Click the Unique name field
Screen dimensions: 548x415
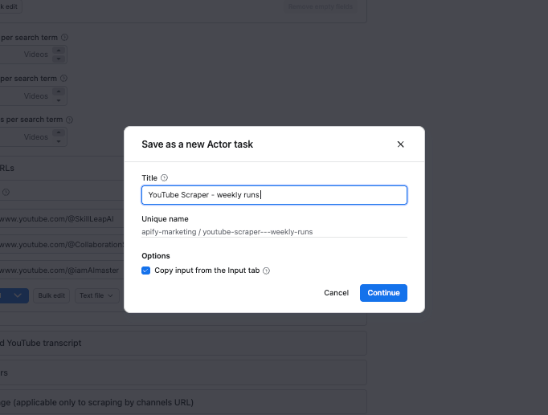pos(274,232)
